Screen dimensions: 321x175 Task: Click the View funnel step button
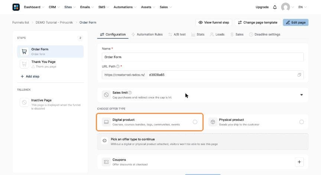click(214, 23)
